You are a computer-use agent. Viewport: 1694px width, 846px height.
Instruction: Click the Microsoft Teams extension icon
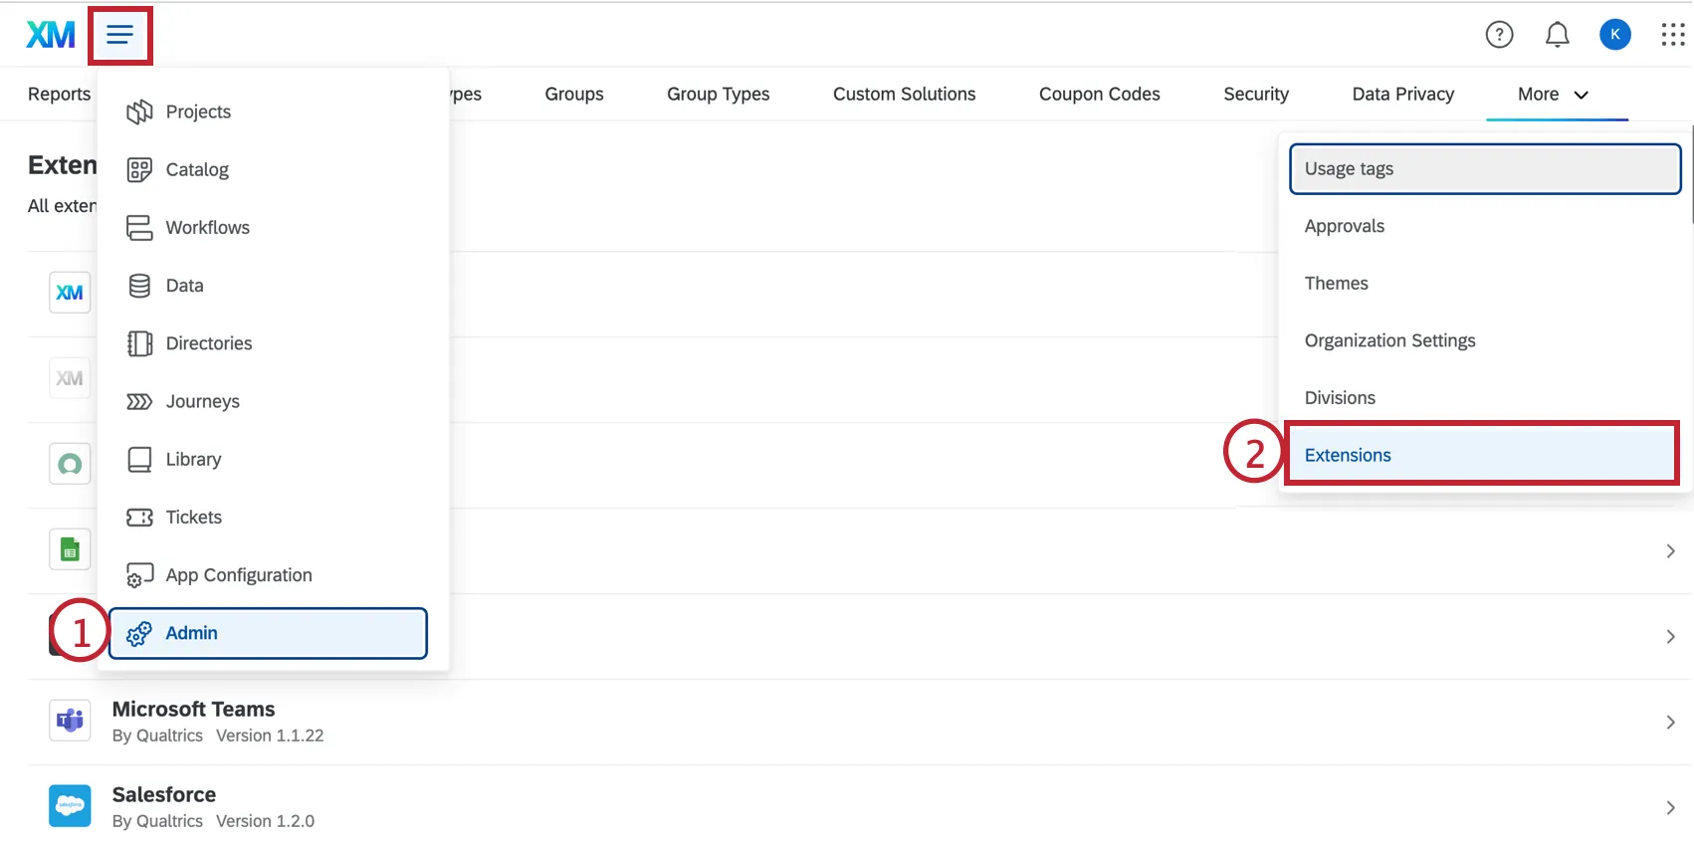coord(70,721)
